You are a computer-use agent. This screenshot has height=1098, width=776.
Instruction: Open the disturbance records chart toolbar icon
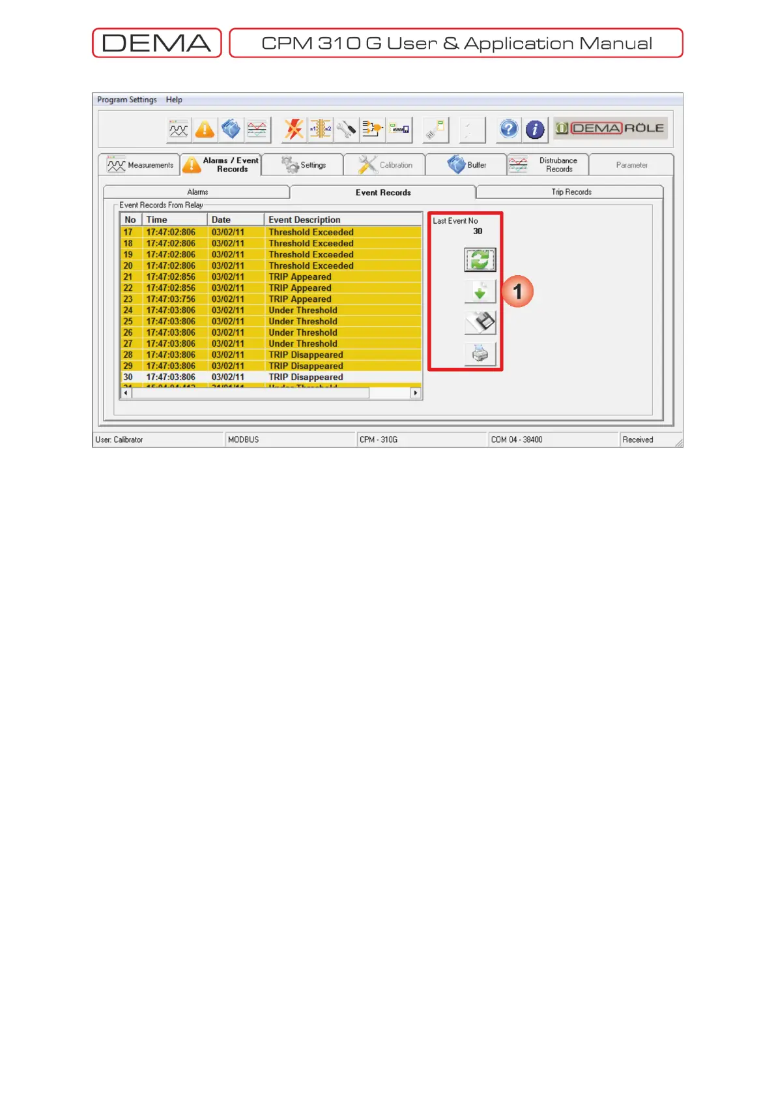257,130
